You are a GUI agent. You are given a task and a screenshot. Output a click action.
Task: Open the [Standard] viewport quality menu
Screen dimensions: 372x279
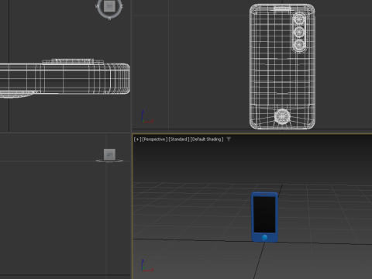pyautogui.click(x=179, y=139)
